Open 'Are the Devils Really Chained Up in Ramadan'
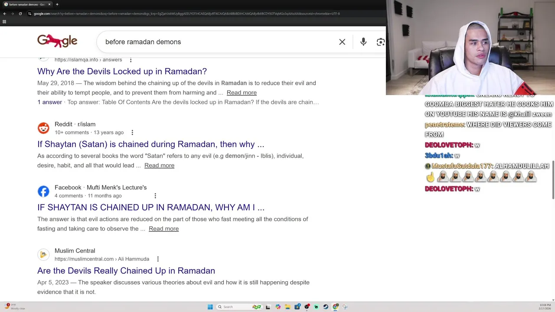This screenshot has height=312, width=555. (x=126, y=270)
